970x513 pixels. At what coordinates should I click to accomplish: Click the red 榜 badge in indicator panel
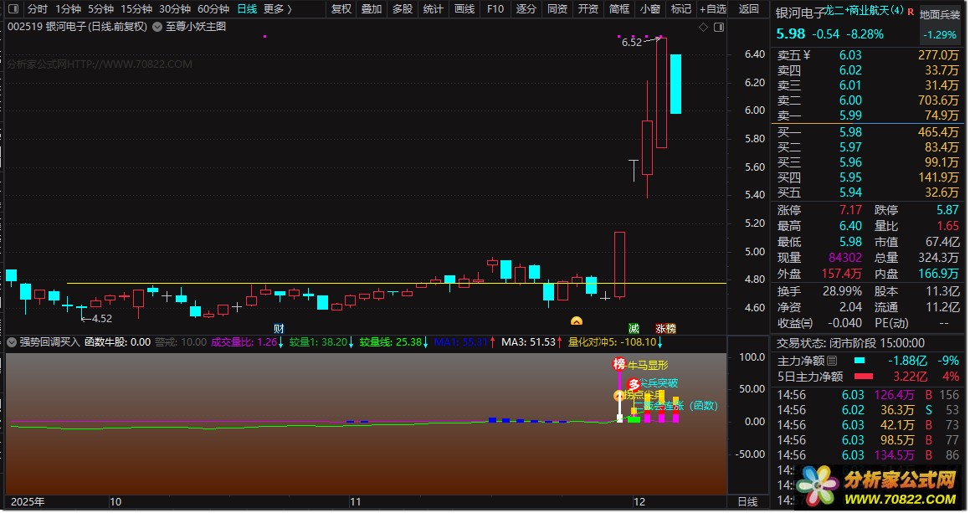[619, 364]
